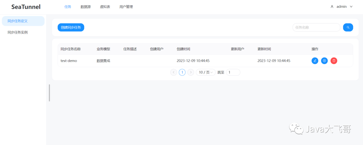Click the admin username label
This screenshot has width=363, height=145.
point(341,7)
